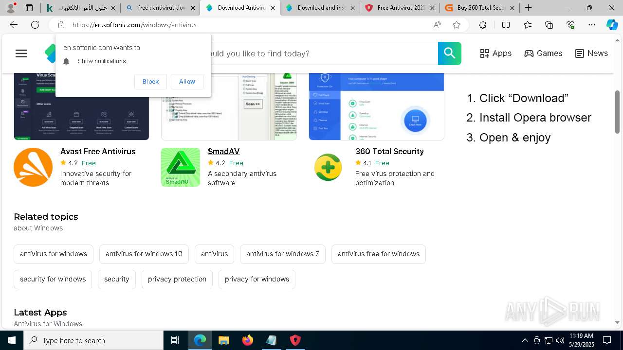Viewport: 623px width, 350px height.
Task: Show hidden system tray icons
Action: click(525, 340)
